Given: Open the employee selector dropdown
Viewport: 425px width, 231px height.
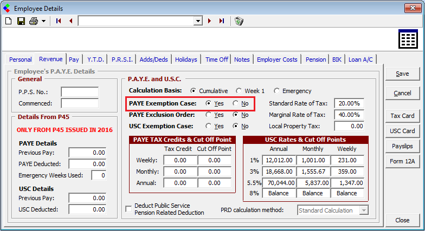Looking at the screenshot, I should 198,21.
